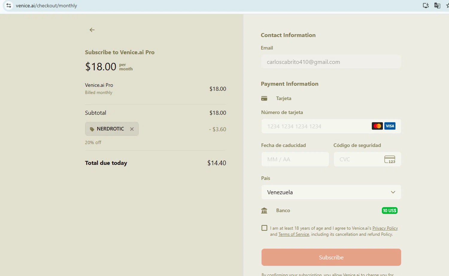Focus the Fecha de caducidad MM / AA field
This screenshot has height=276, width=449.
pos(295,159)
